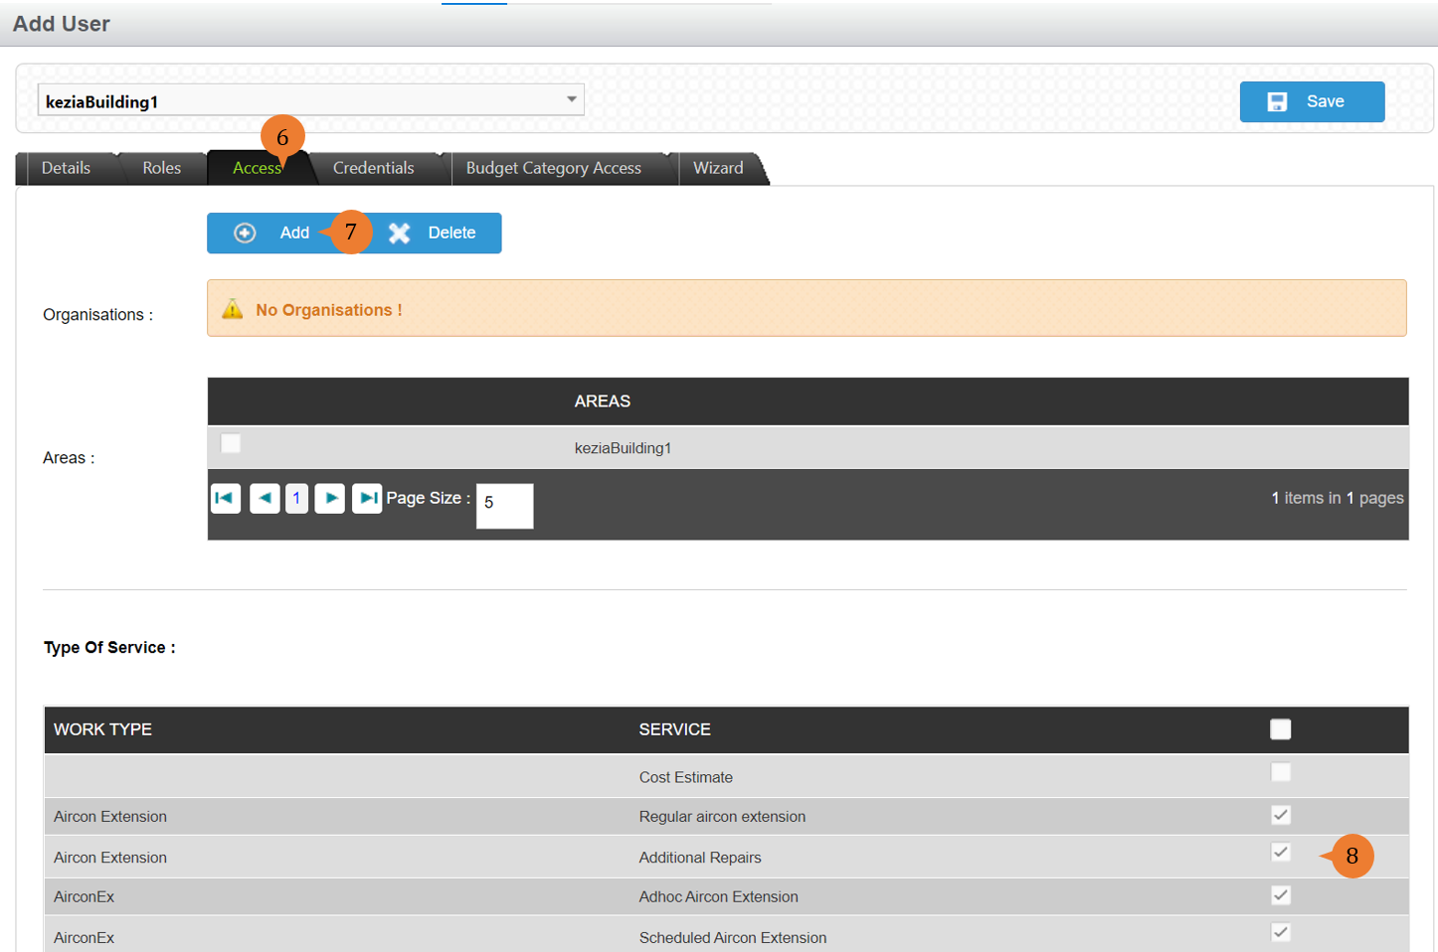Screen dimensions: 1438x952
Task: Click the 'Regular aircon extension' service cell
Action: (722, 817)
